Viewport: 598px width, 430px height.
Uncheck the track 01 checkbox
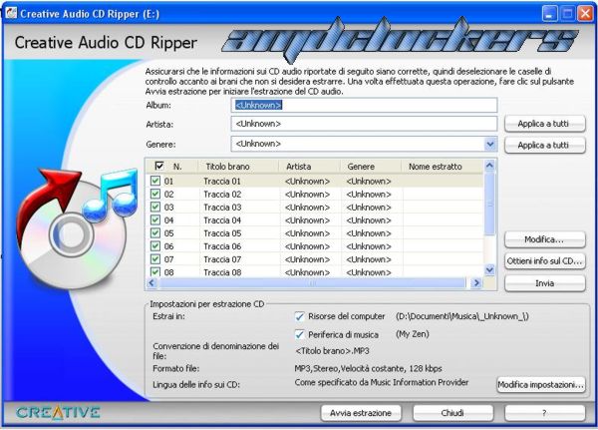[x=154, y=181]
